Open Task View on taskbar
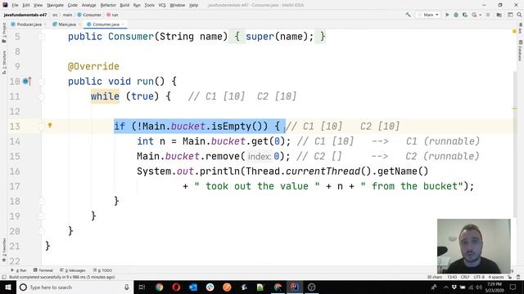524x294 pixels. (x=142, y=287)
